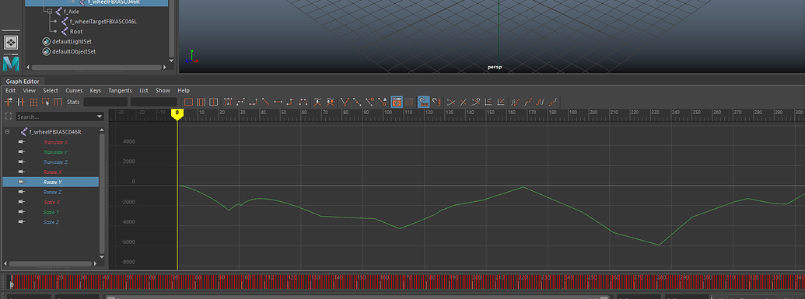Apply Spline tangents
Image resolution: width=805 pixels, height=299 pixels.
point(240,102)
